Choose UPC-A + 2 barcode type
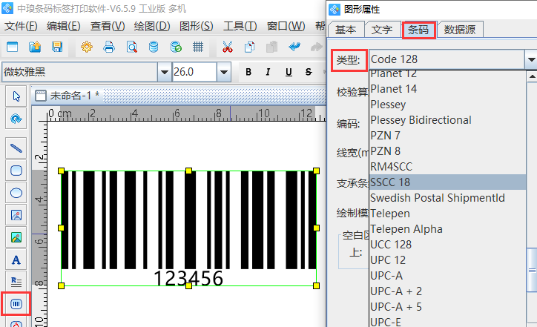This screenshot has height=327, width=537. click(x=447, y=291)
